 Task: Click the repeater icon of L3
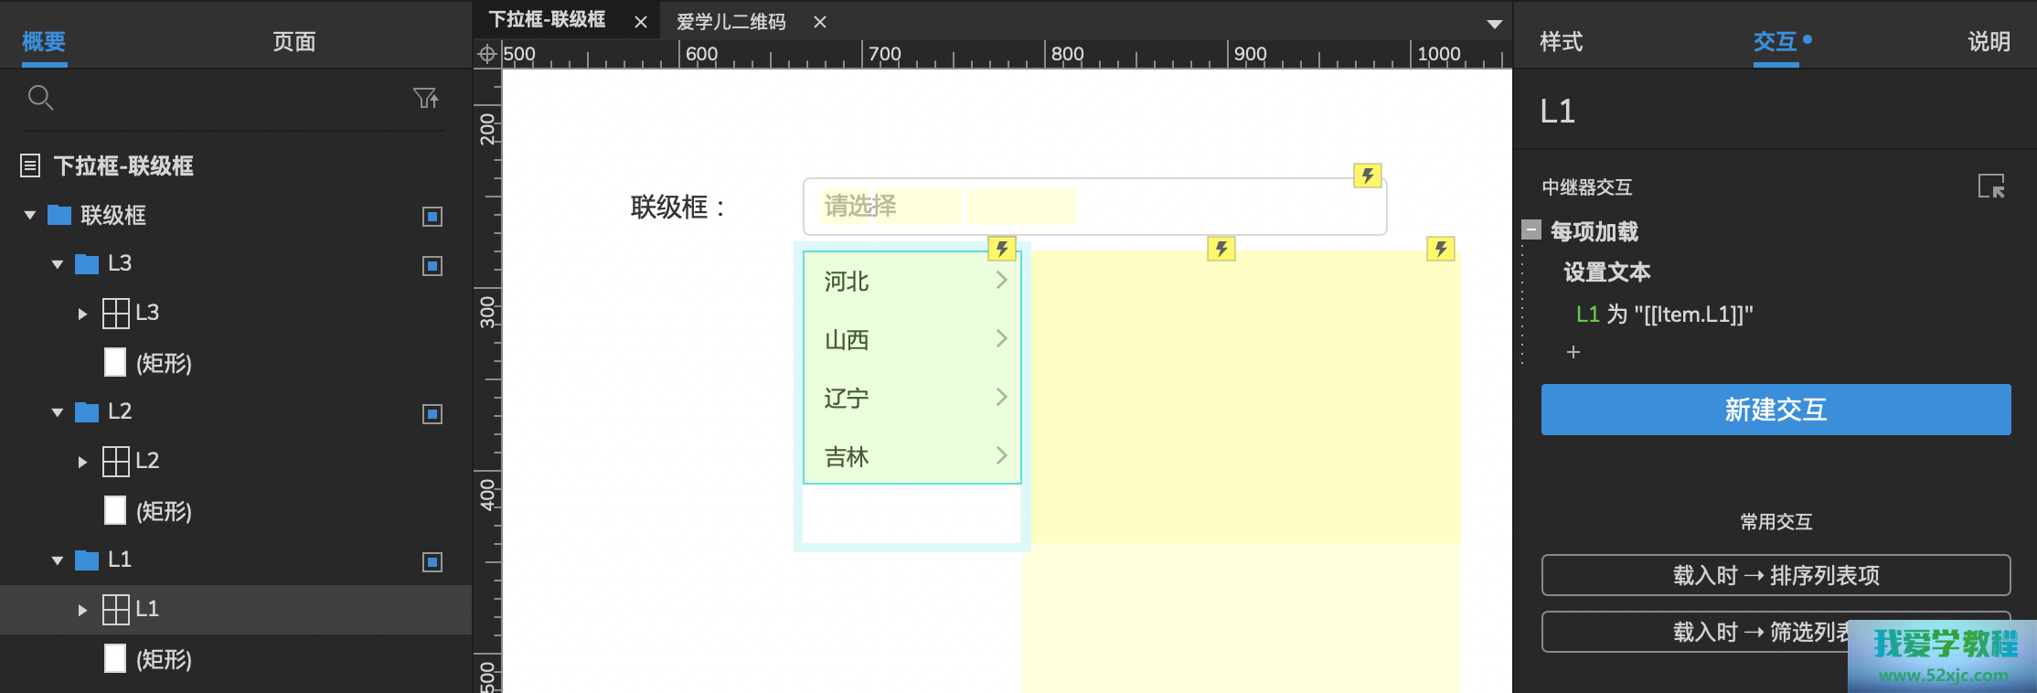click(x=116, y=314)
